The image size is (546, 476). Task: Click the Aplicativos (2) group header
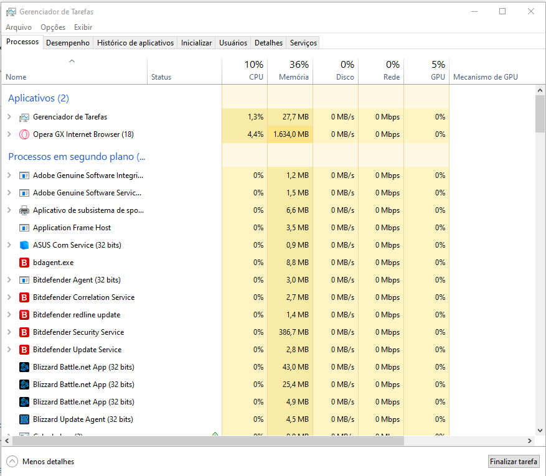pyautogui.click(x=39, y=98)
